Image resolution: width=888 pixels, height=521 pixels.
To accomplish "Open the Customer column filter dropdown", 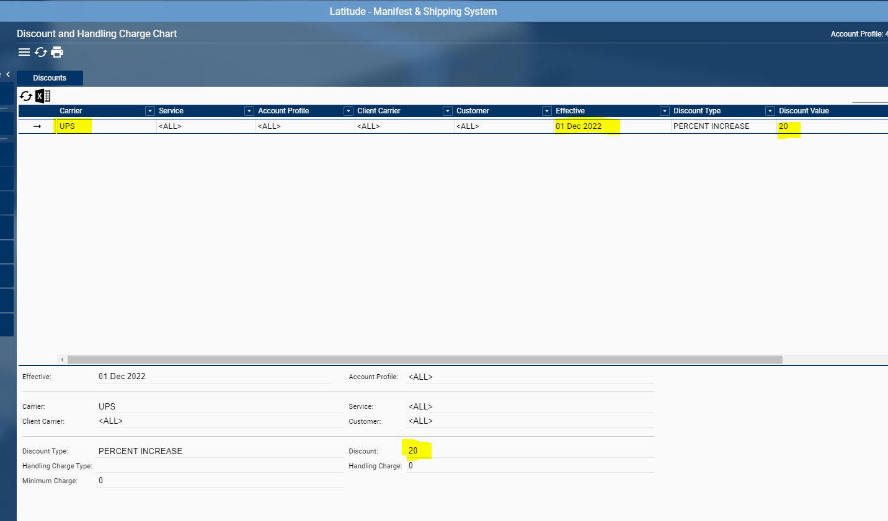I will pos(546,111).
